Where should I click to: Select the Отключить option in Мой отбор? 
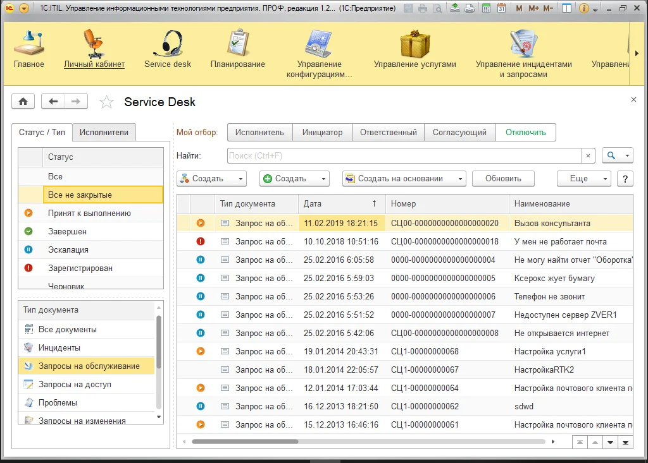[526, 133]
